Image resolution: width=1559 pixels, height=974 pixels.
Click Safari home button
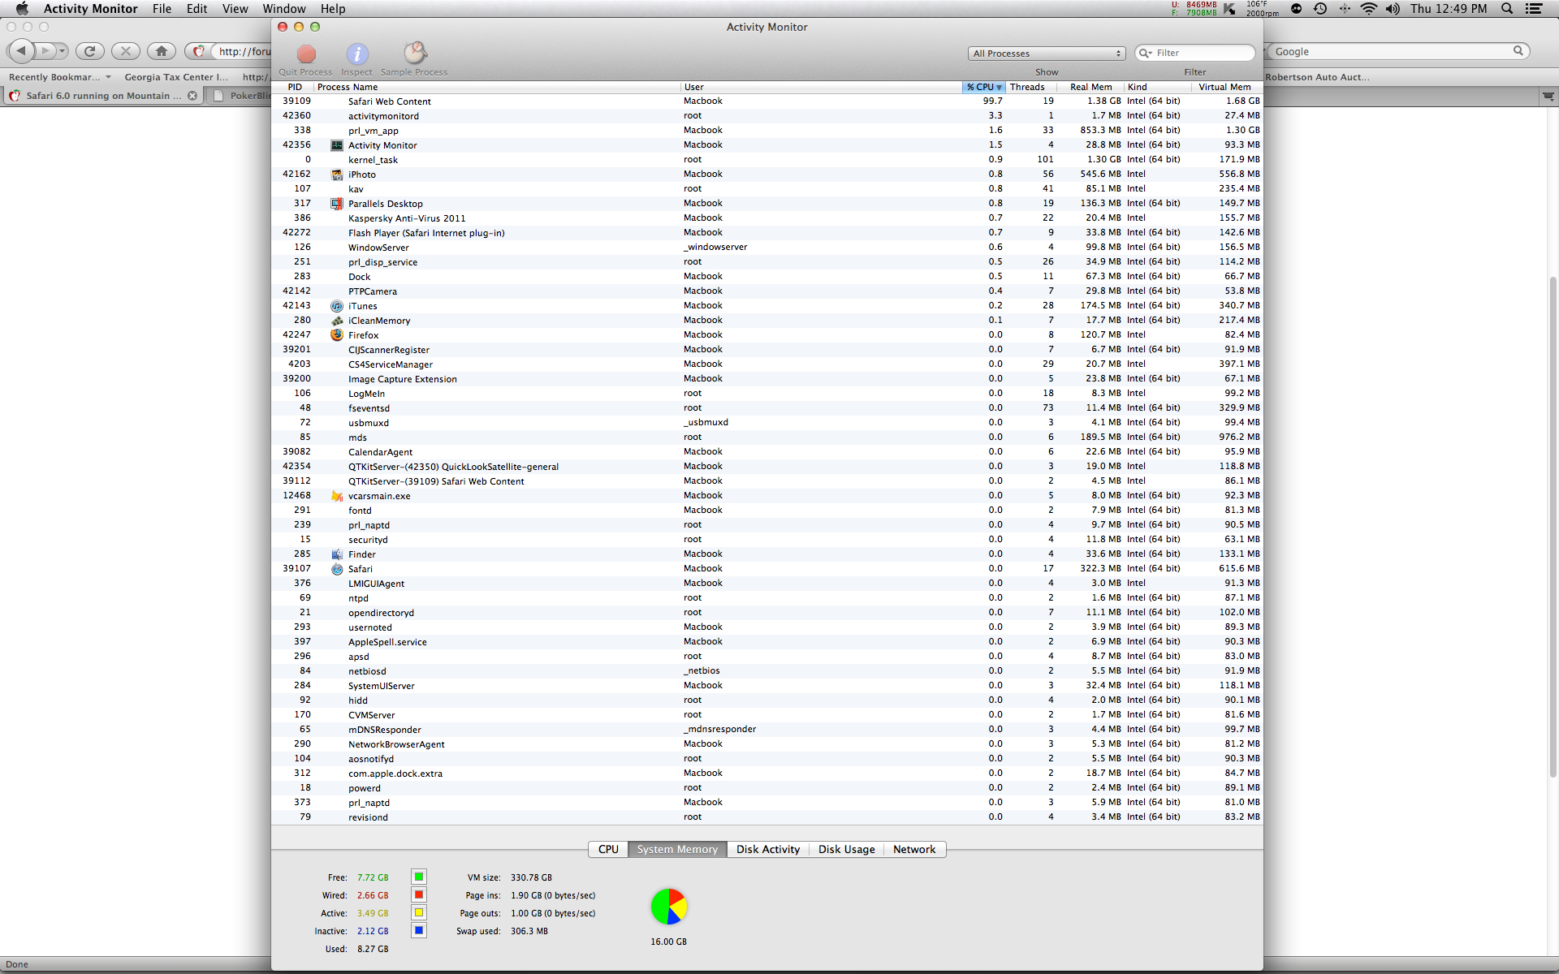162,51
